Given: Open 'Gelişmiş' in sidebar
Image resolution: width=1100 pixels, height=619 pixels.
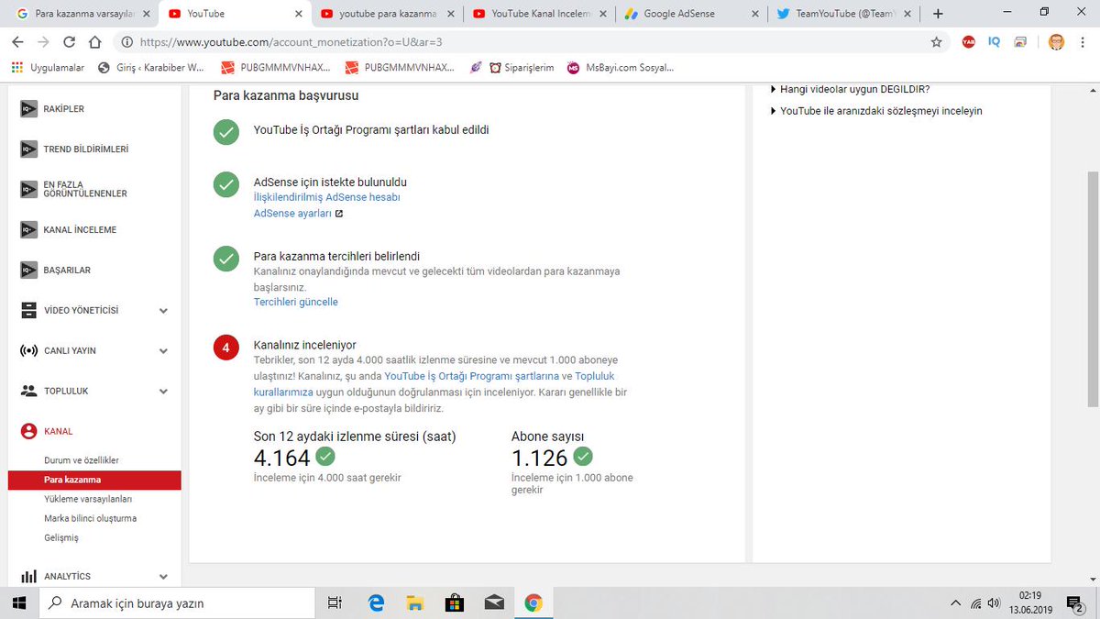Looking at the screenshot, I should (x=61, y=537).
